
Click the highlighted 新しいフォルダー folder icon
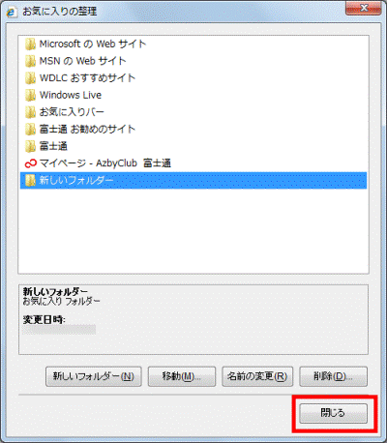tap(30, 180)
